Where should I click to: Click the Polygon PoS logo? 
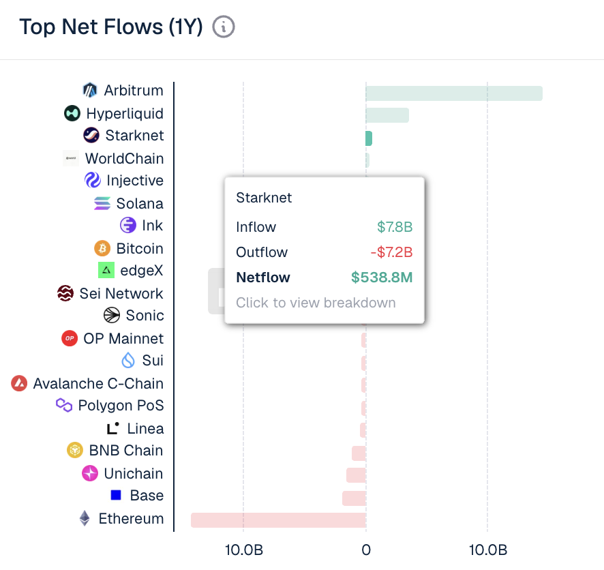(x=64, y=405)
